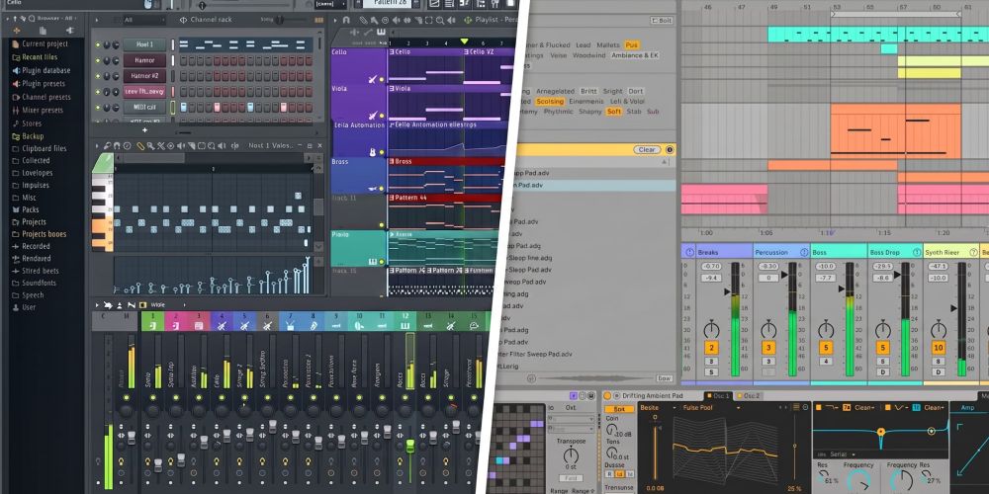Open the All filter dropdown in Channel rack
This screenshot has width=989, height=494.
click(143, 20)
